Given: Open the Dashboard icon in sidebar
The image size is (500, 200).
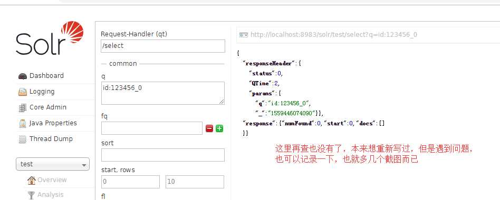Looking at the screenshot, I should pos(22,76).
